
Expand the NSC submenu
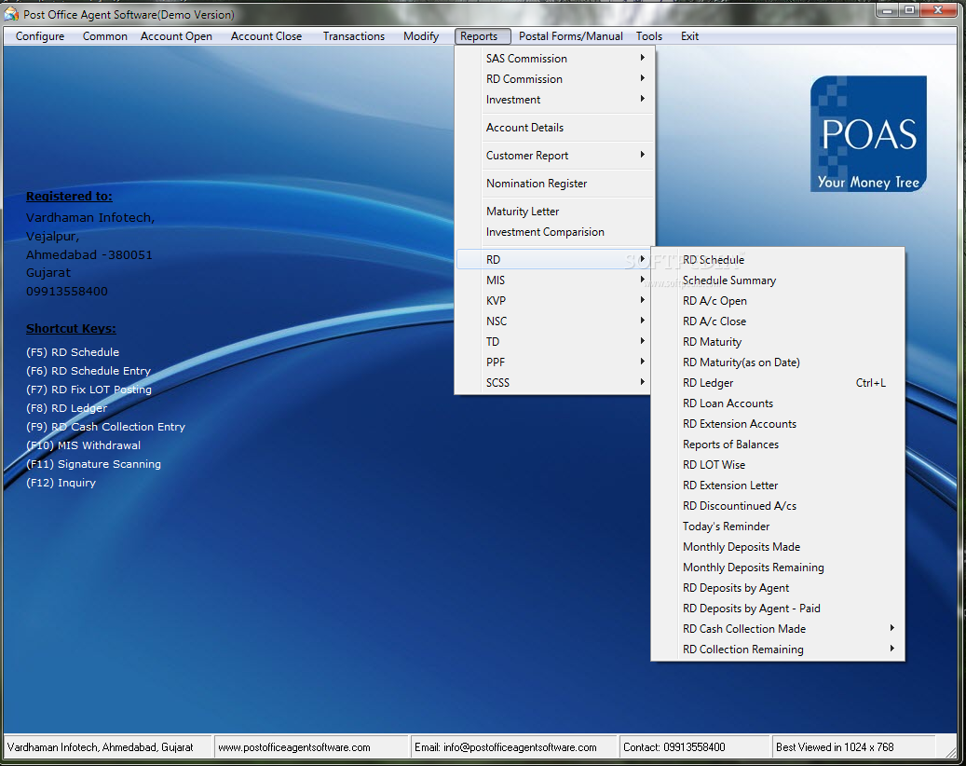[x=554, y=321]
